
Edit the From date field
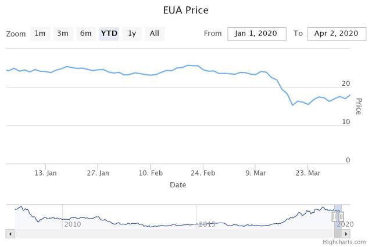pyautogui.click(x=256, y=34)
